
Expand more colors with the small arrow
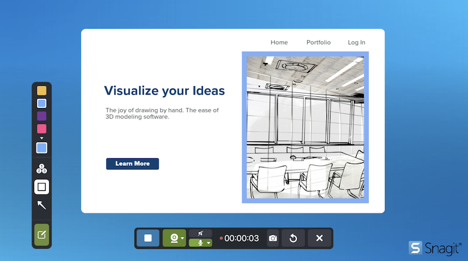click(42, 138)
